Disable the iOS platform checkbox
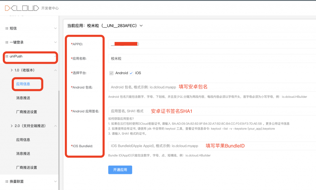The height and width of the screenshot is (190, 316). point(131,73)
